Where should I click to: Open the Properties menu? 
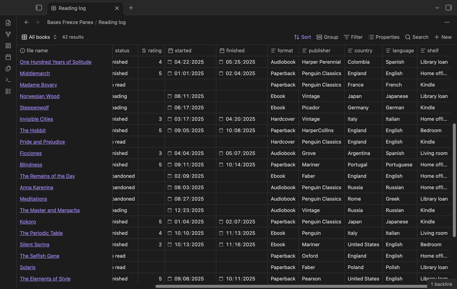point(384,37)
